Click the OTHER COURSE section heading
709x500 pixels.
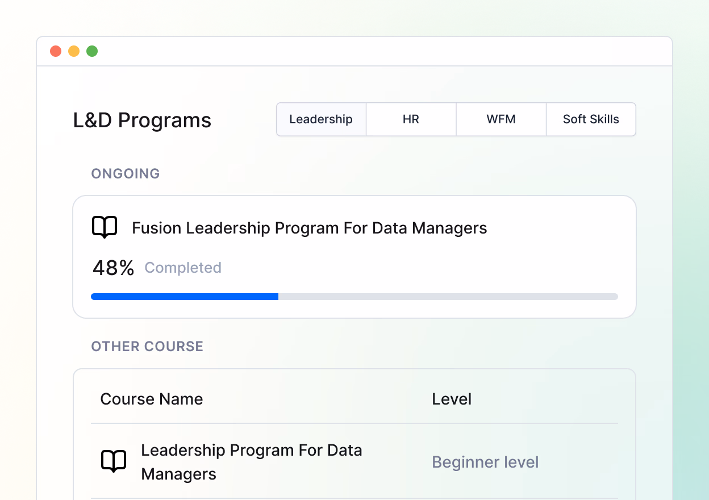click(147, 347)
